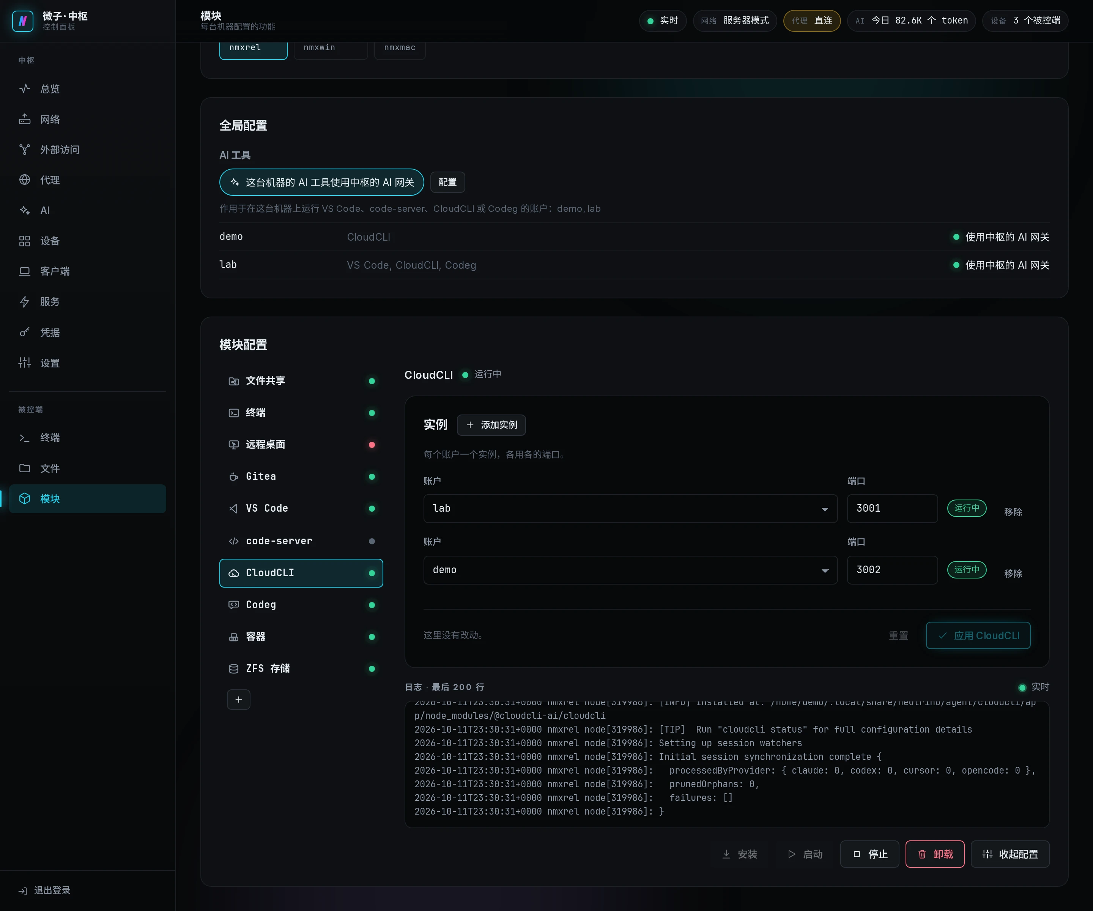
Task: Expand the lab account dropdown
Action: point(630,509)
